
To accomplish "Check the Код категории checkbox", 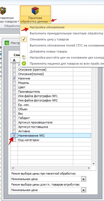I will [14, 140].
